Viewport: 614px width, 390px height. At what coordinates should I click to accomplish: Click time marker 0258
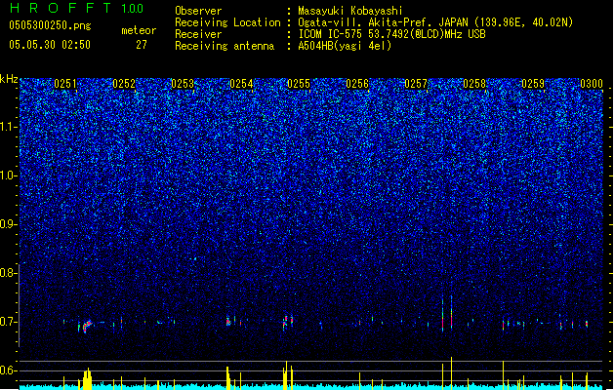(x=474, y=84)
